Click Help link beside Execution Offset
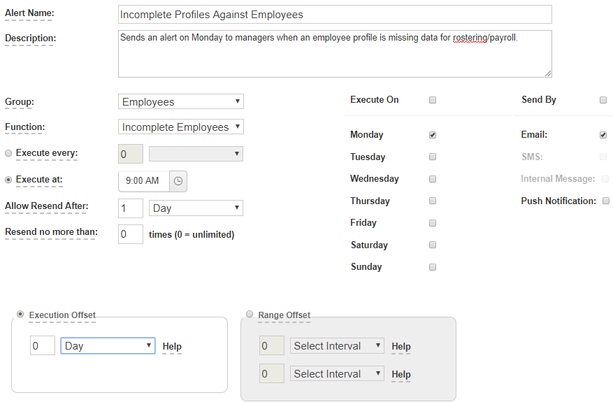The image size is (613, 402). 172,347
